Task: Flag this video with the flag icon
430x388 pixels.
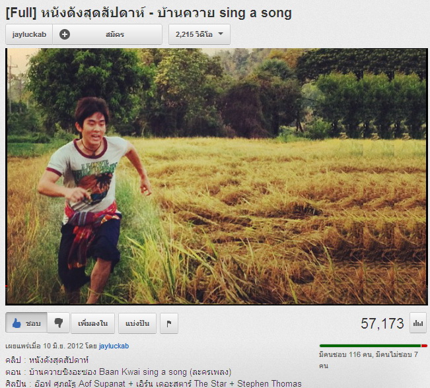Action: point(169,323)
